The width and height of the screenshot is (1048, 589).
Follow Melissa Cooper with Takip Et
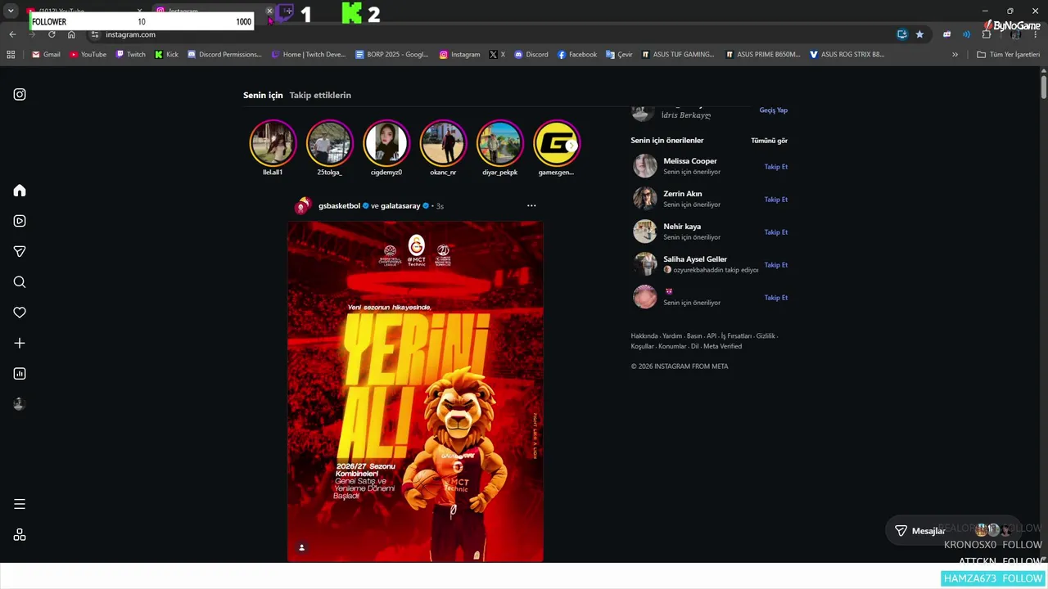click(776, 167)
